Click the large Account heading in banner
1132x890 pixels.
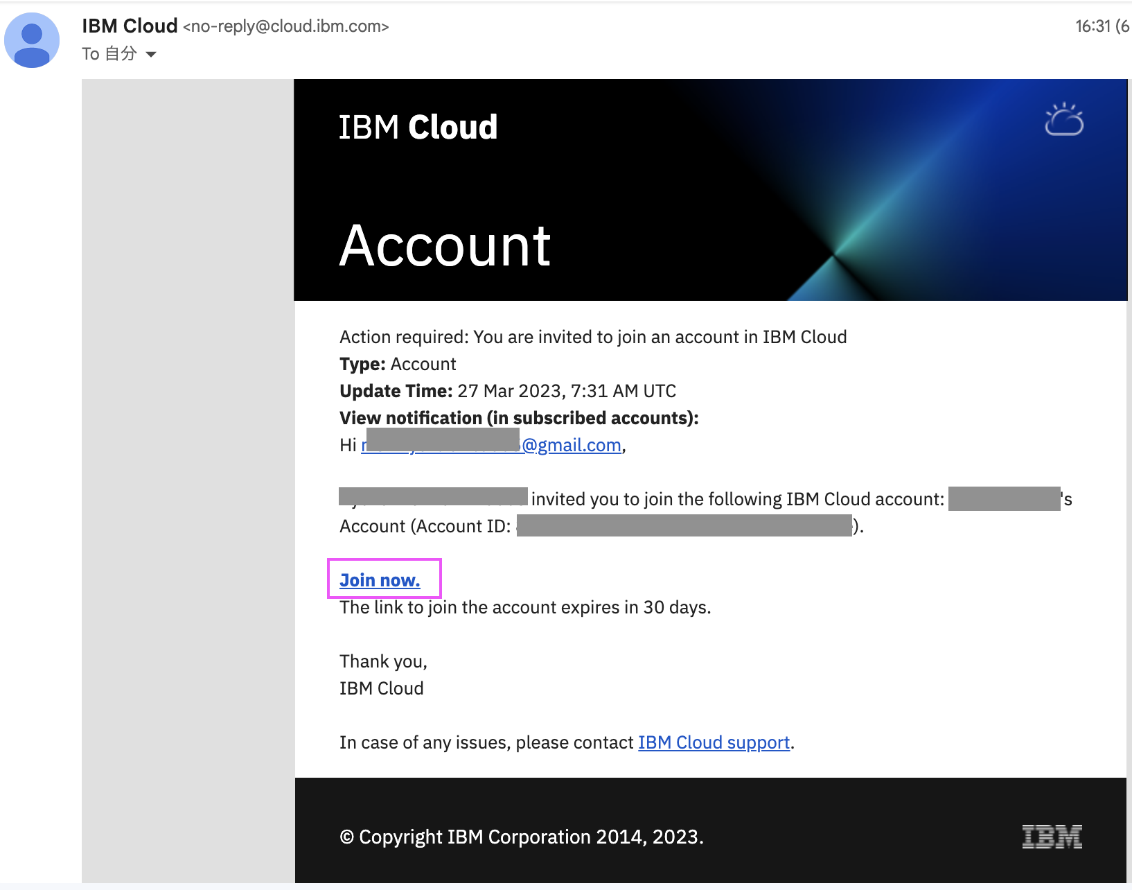445,246
